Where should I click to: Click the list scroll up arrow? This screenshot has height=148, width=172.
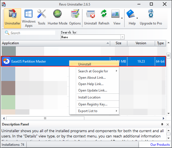(x=168, y=43)
